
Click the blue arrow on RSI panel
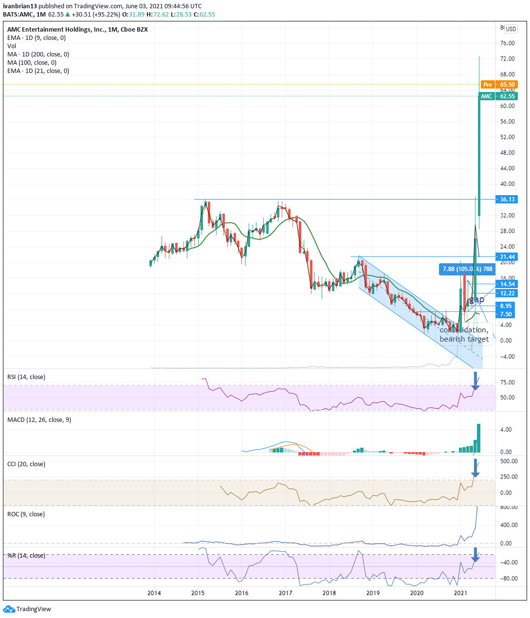tap(475, 381)
